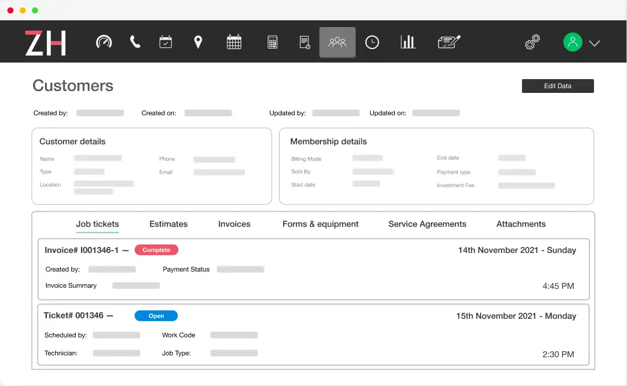Click the ZH logo
The image size is (627, 386).
[45, 43]
